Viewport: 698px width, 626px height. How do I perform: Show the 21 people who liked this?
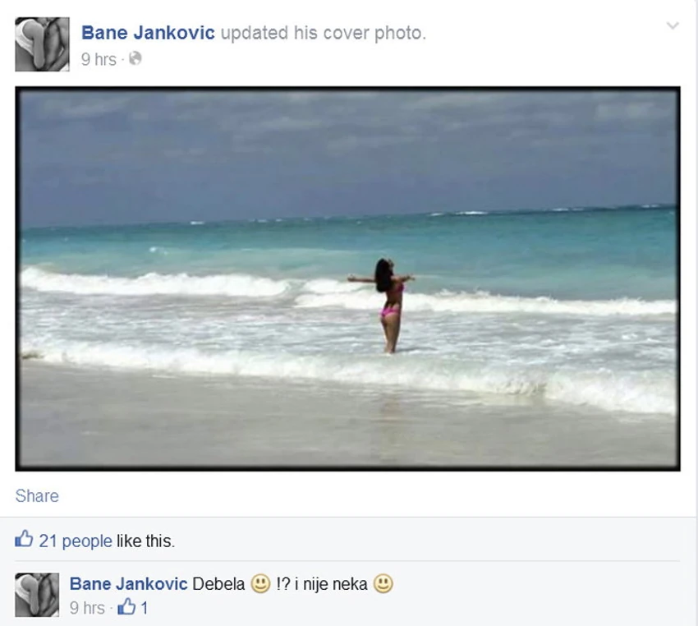pos(76,541)
